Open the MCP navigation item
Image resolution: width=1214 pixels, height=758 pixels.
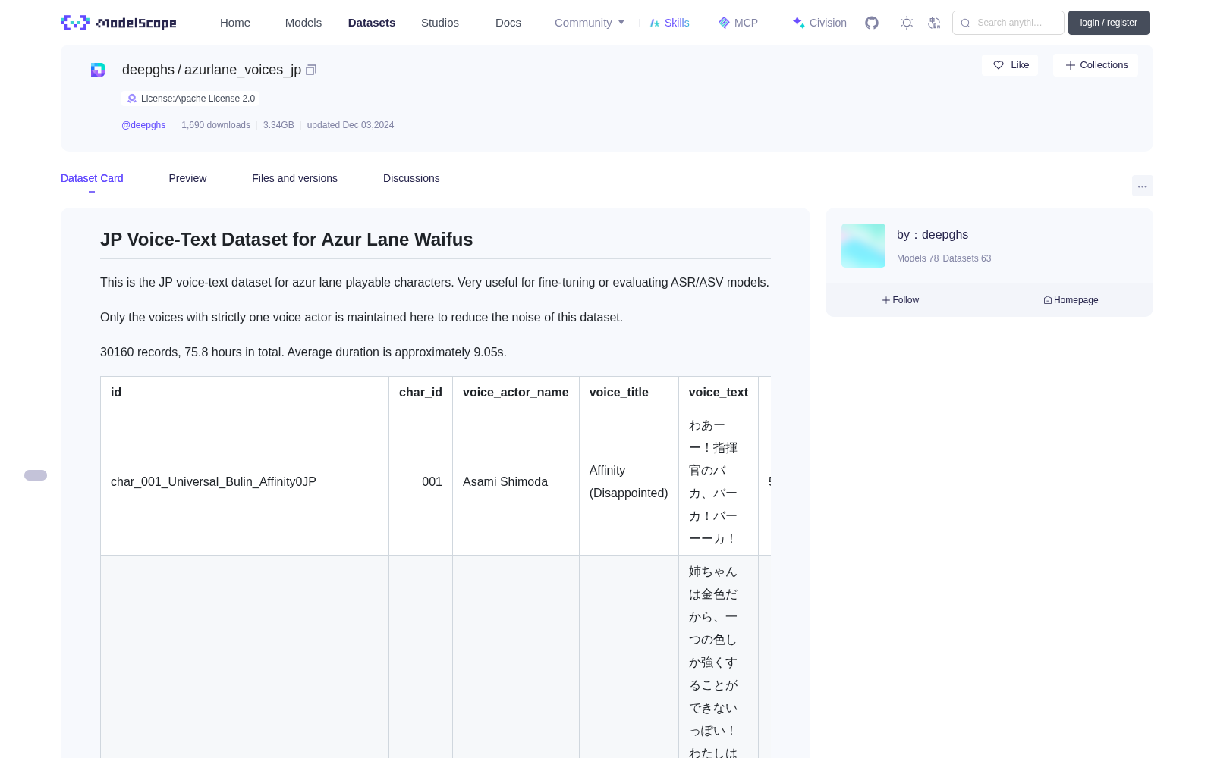(738, 23)
